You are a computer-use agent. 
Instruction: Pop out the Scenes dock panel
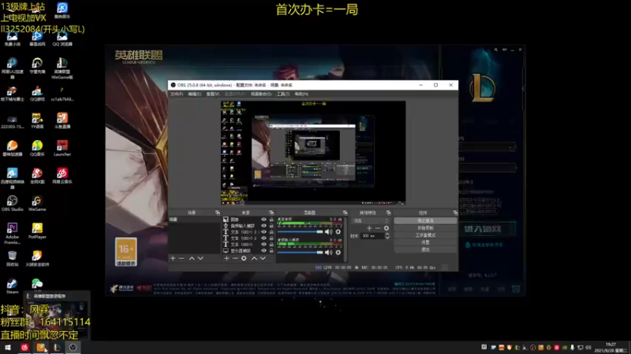[218, 212]
